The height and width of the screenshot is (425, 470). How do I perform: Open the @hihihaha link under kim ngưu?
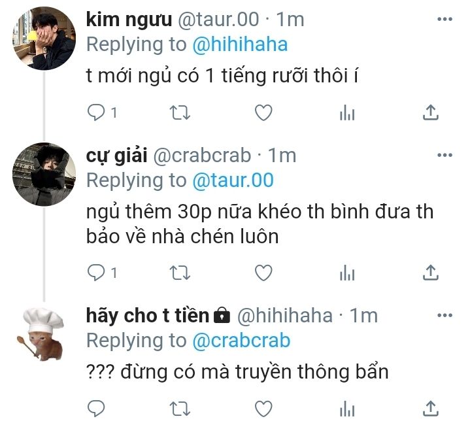[x=240, y=44]
